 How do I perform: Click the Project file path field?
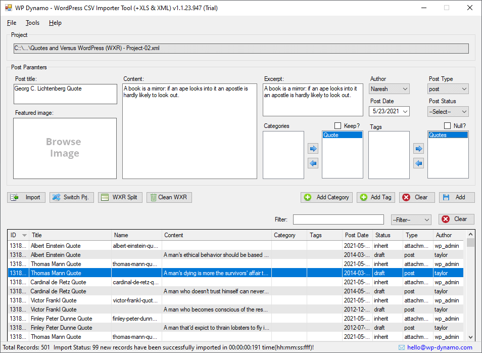tap(242, 49)
